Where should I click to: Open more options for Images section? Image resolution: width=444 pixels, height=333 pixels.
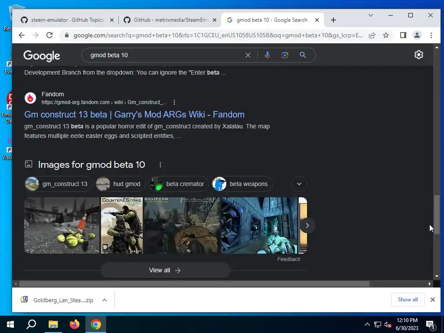coord(160,164)
